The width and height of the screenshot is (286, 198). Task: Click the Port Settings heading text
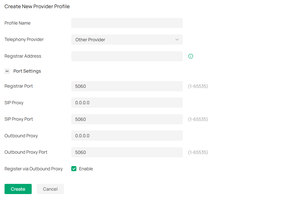pyautogui.click(x=27, y=71)
